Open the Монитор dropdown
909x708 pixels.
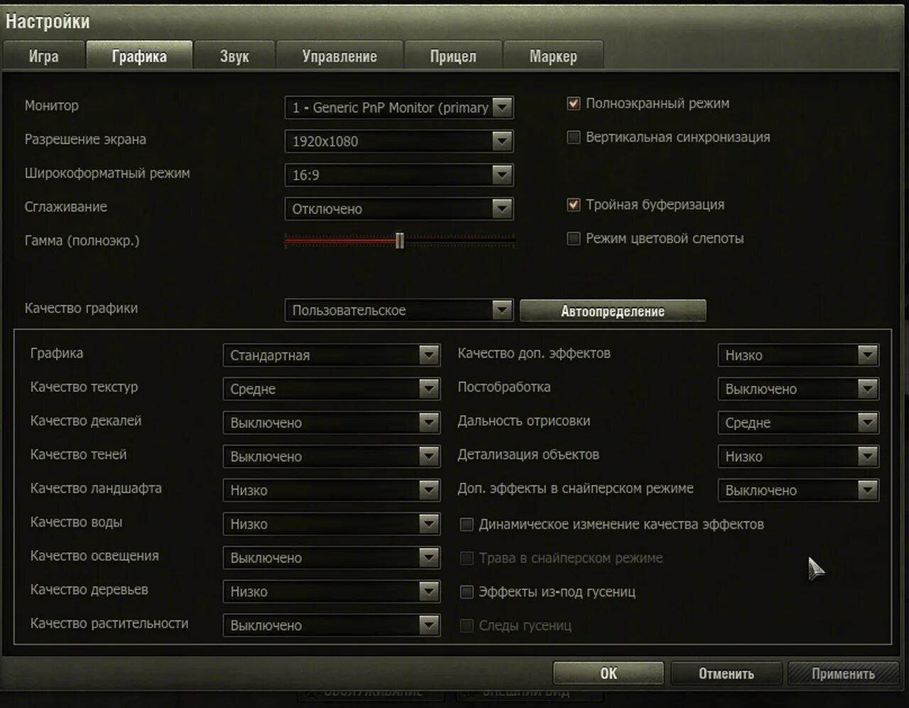399,107
